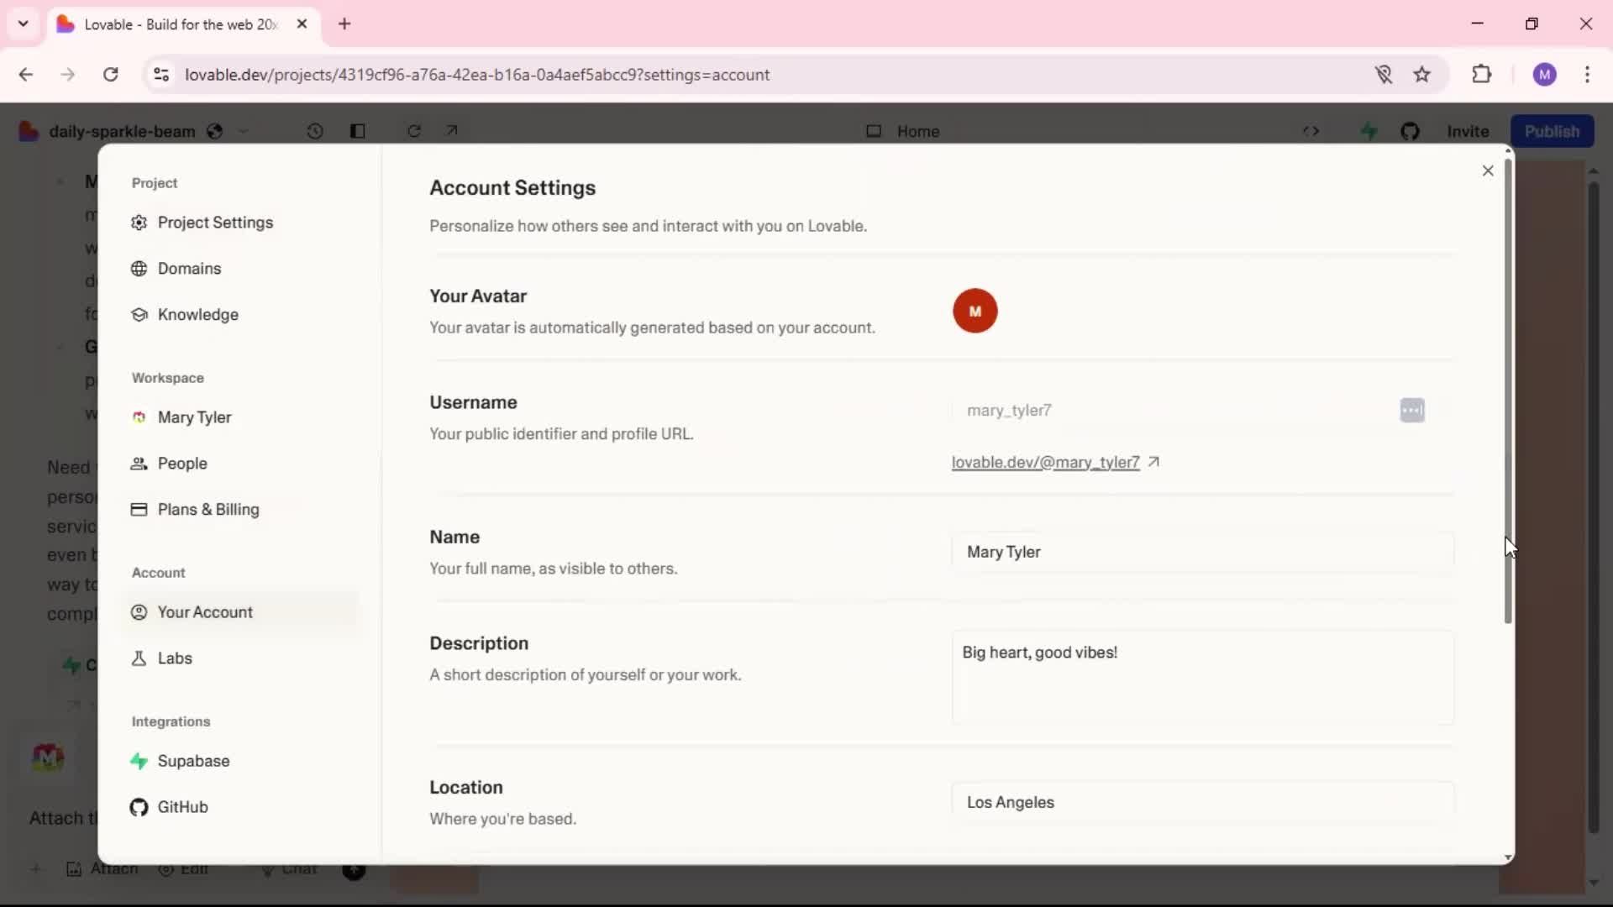Click the globe visibility icon near project name
The image size is (1613, 907).
click(x=215, y=131)
